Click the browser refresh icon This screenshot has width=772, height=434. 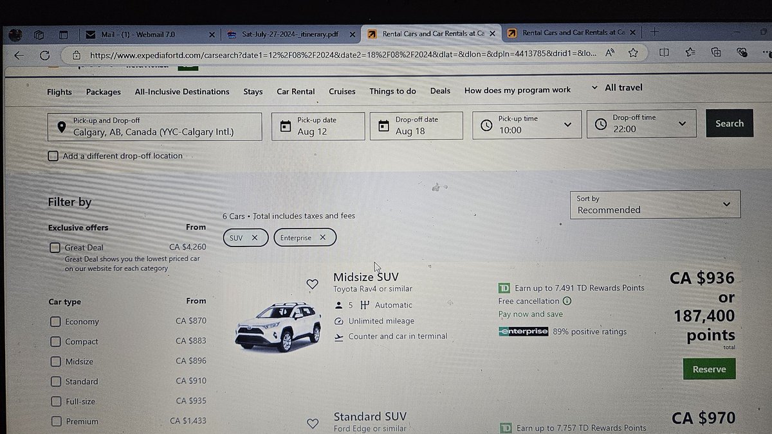point(44,55)
